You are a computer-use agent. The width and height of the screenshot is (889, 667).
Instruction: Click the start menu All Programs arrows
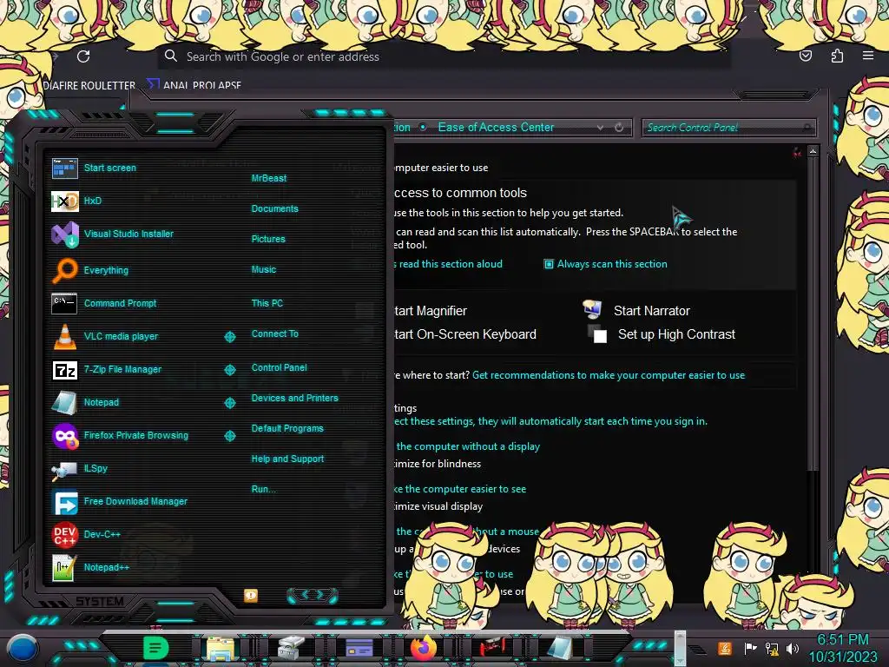pos(313,595)
